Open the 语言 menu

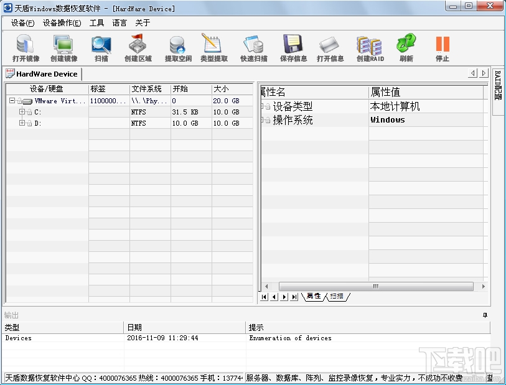[119, 23]
